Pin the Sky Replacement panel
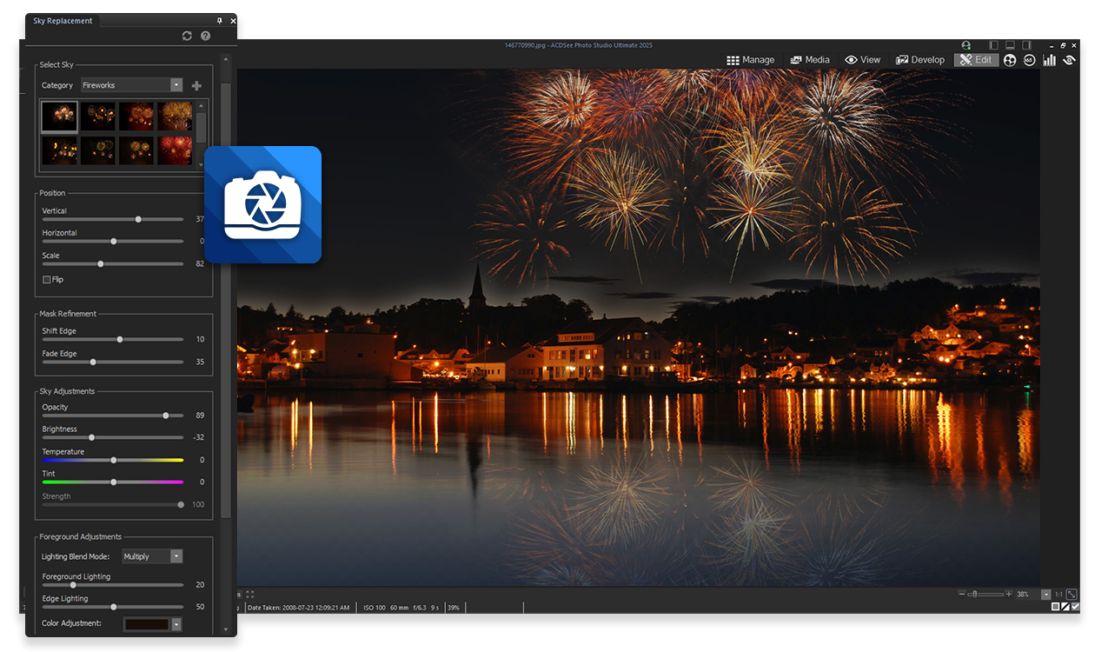 [219, 21]
